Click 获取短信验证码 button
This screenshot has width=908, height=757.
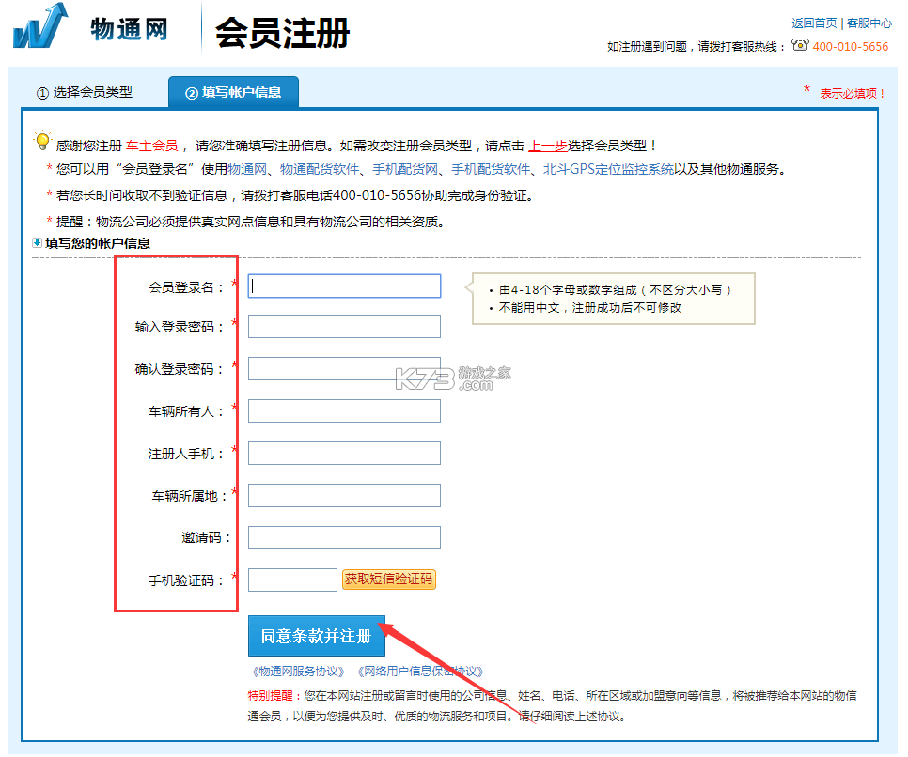(388, 579)
